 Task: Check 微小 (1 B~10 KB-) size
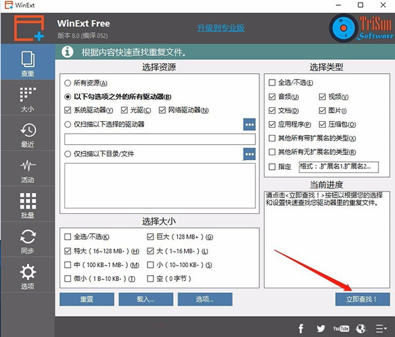tap(68, 278)
